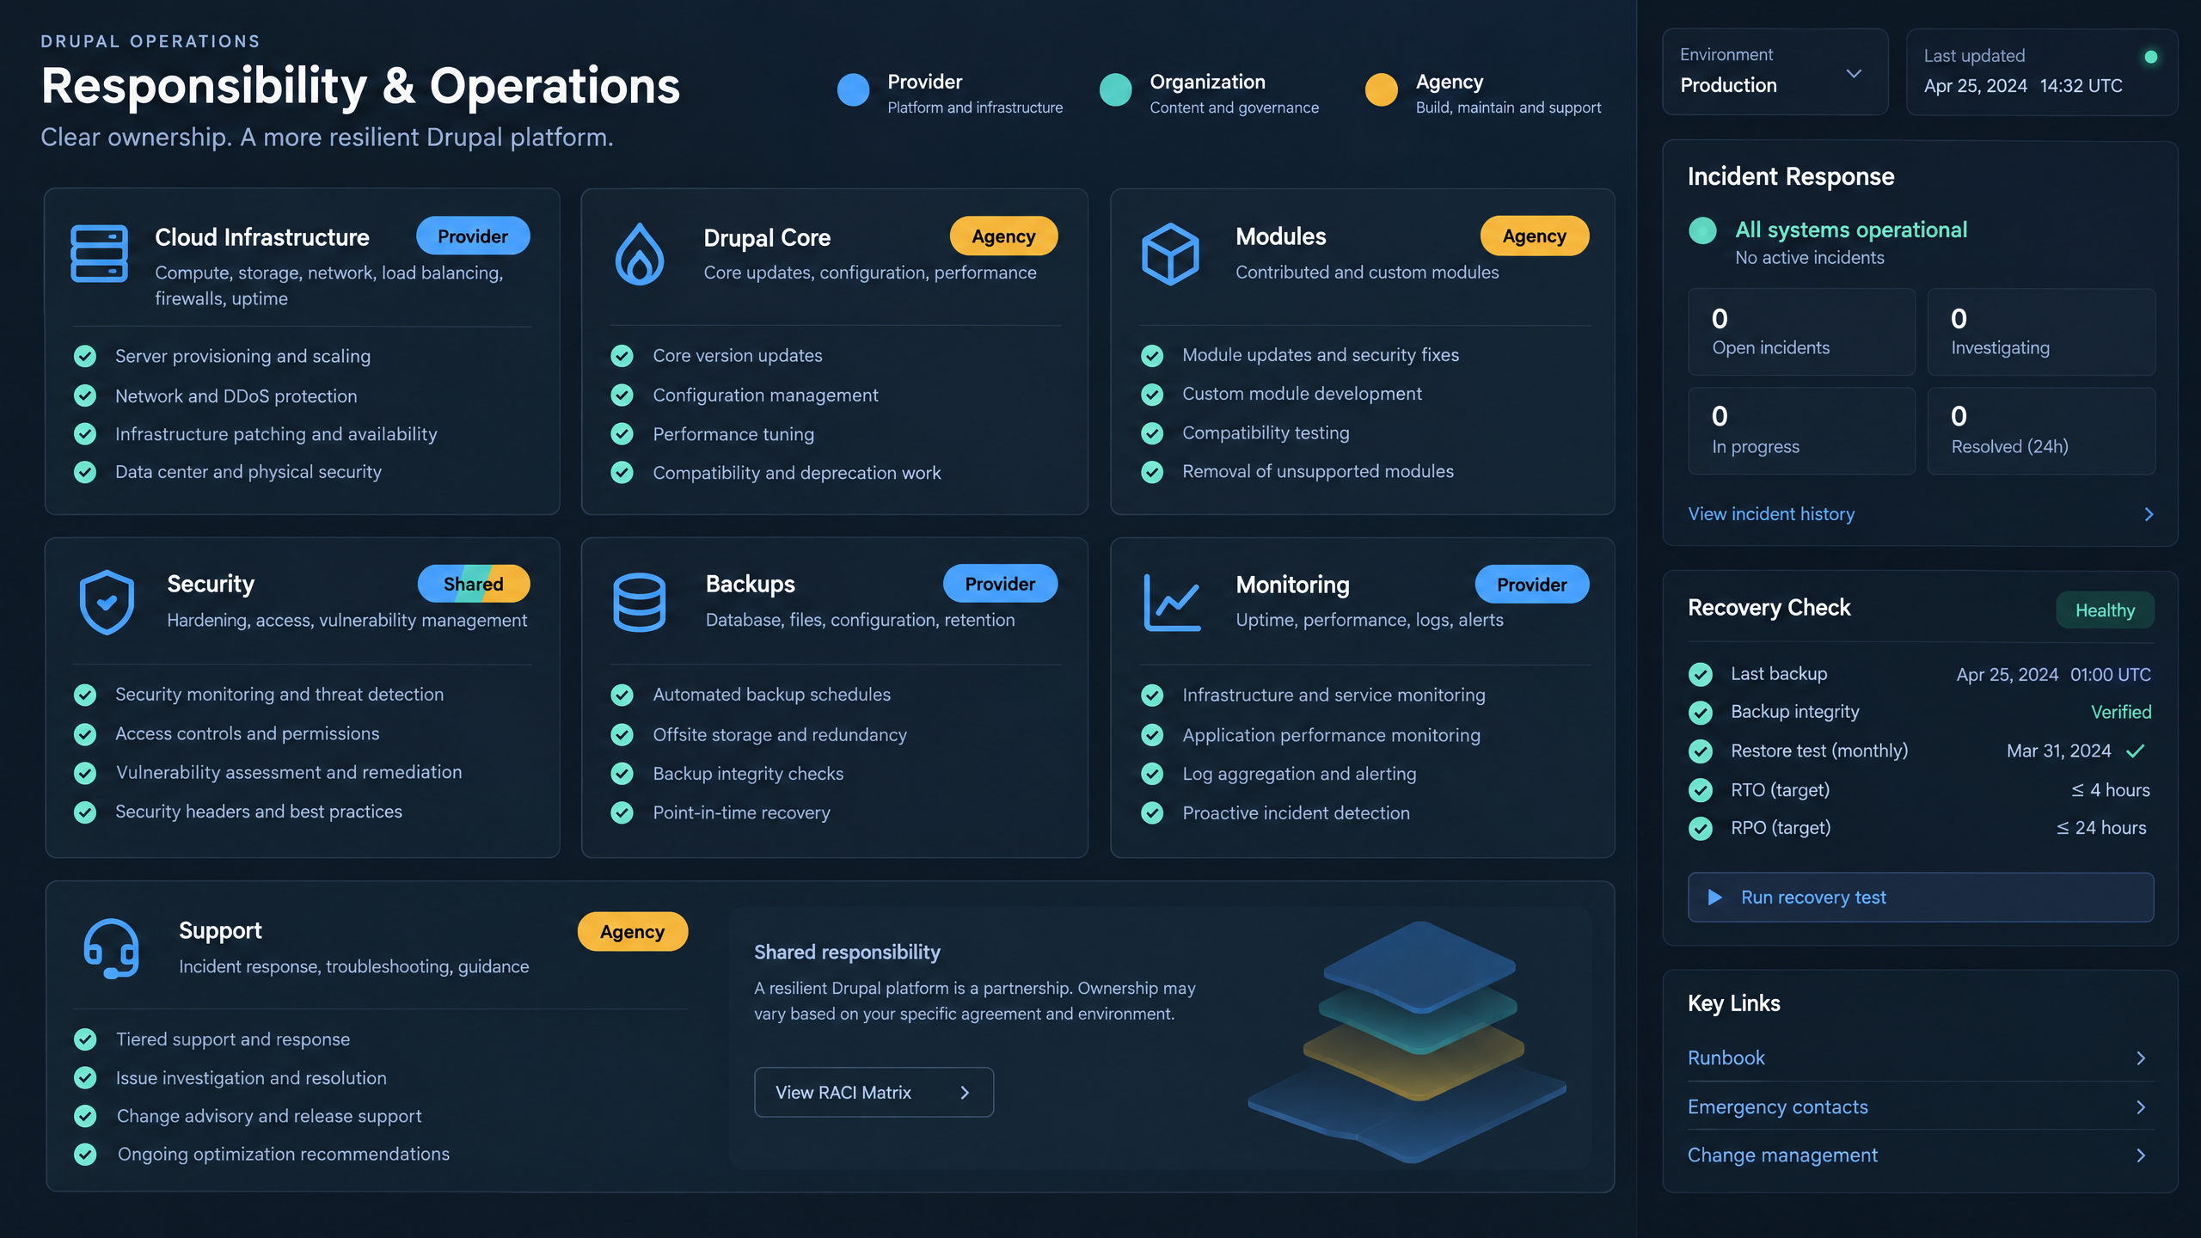Open the Environment Production dropdown
The height and width of the screenshot is (1238, 2201).
point(1775,72)
